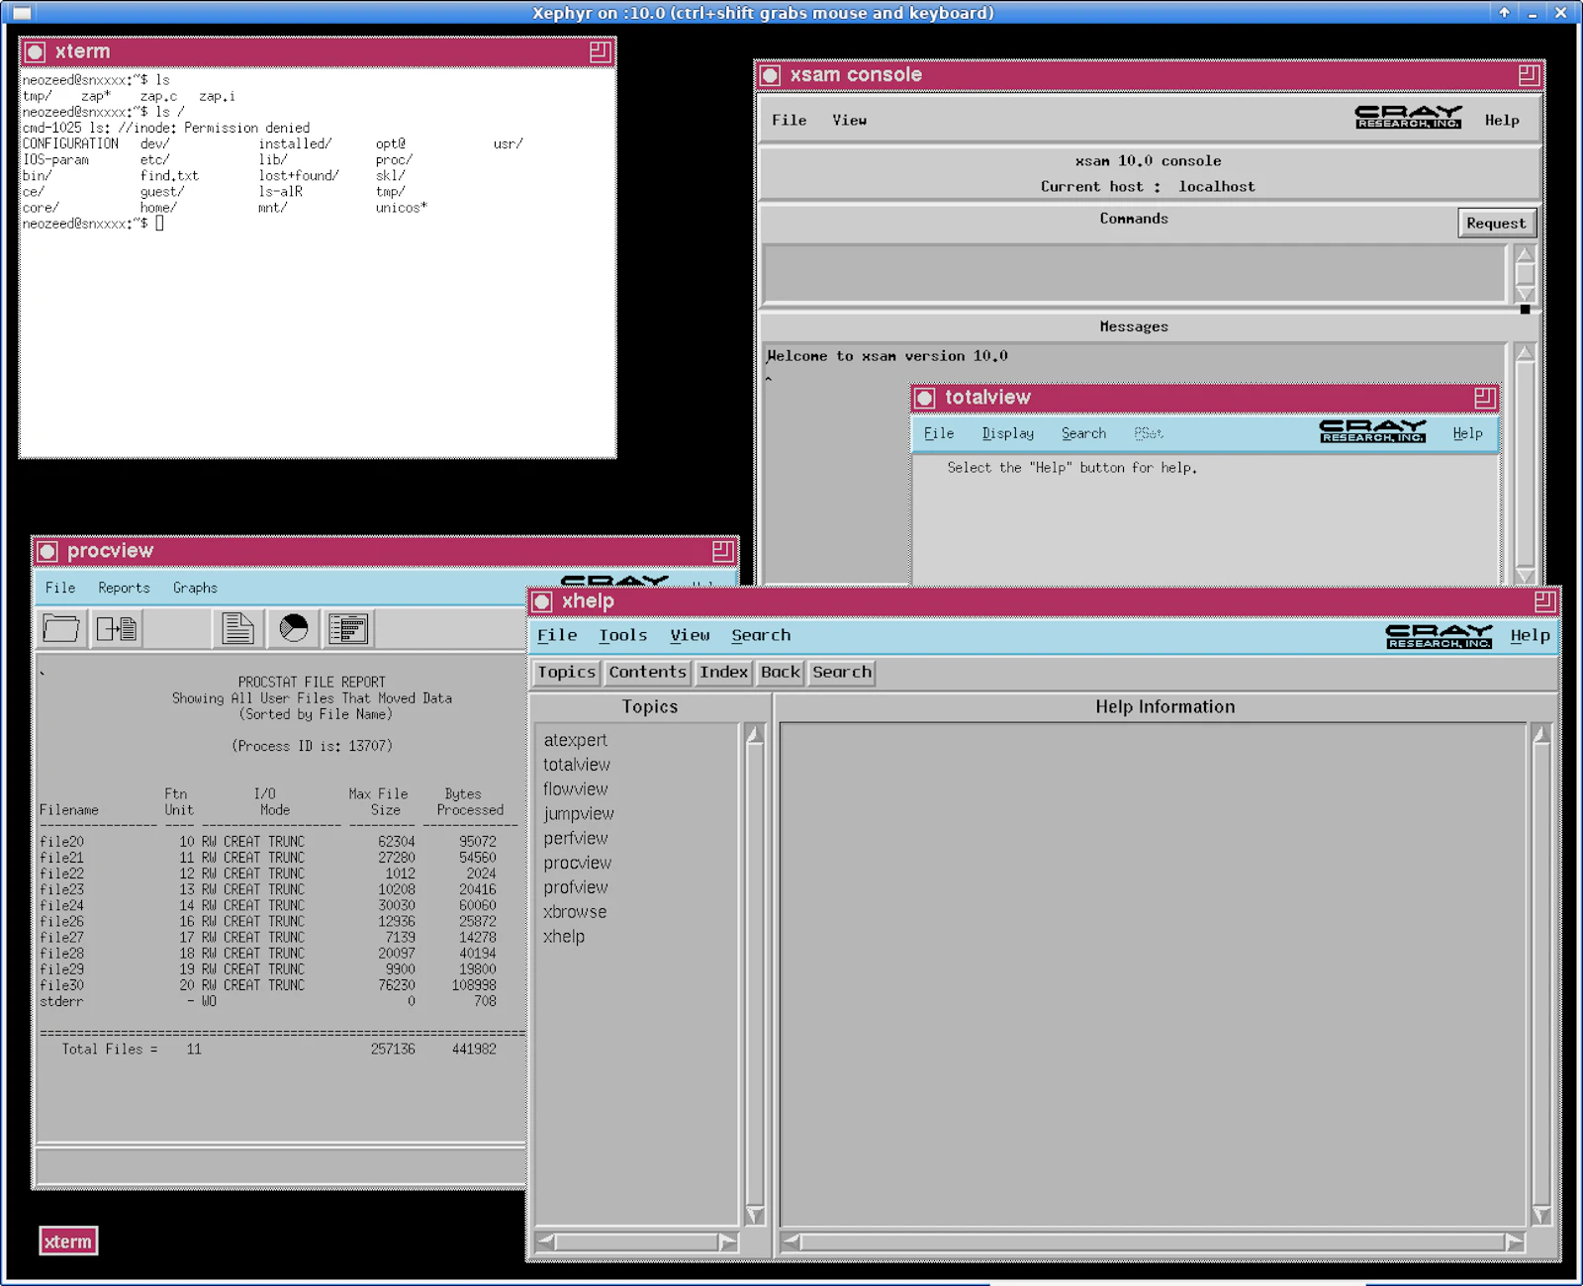This screenshot has width=1583, height=1286.
Task: Click the xsam Commands input area
Action: click(1134, 273)
